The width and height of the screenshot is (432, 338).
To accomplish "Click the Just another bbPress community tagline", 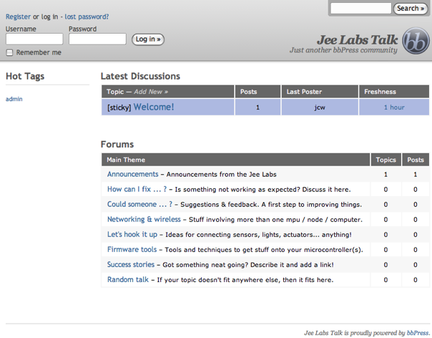I will [x=343, y=50].
